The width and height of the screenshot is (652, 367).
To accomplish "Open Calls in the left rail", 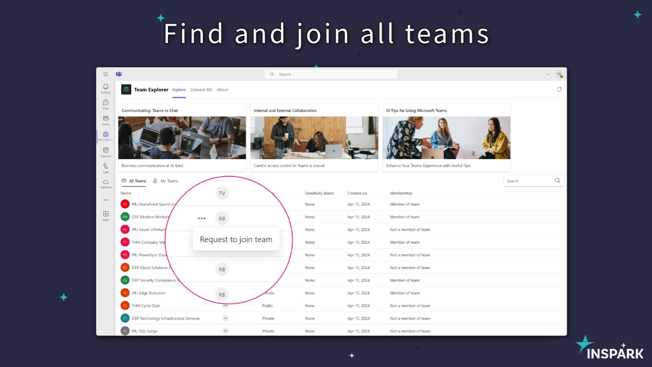I will click(x=105, y=168).
